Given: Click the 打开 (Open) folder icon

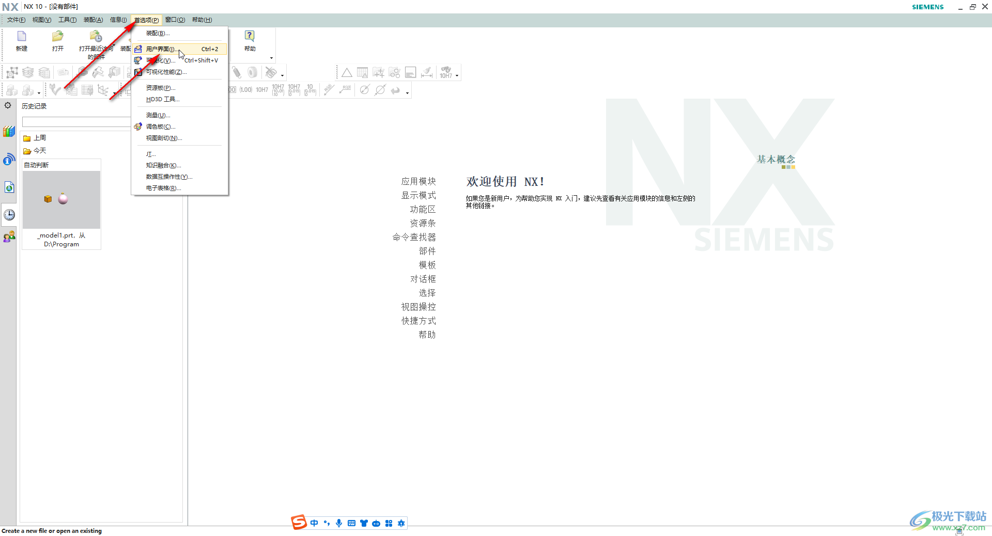Looking at the screenshot, I should point(57,36).
